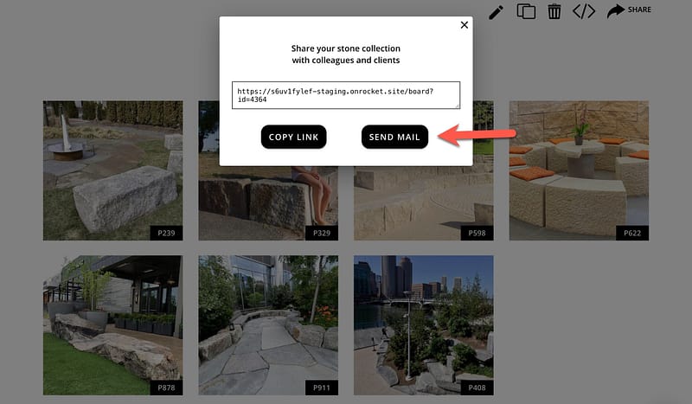Viewport: 692px width, 404px height.
Task: Delete the board with trash icon
Action: (x=554, y=11)
